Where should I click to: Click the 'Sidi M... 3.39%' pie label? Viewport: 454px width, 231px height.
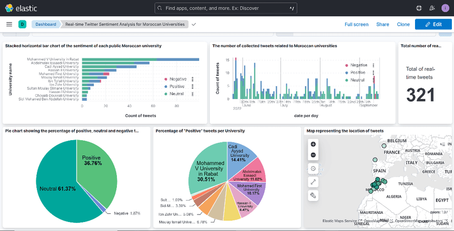[x=173, y=206]
